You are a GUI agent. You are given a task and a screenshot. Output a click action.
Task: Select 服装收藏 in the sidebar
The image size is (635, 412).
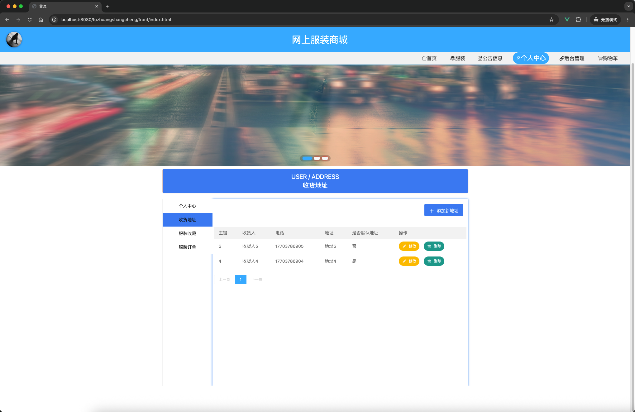coord(188,233)
